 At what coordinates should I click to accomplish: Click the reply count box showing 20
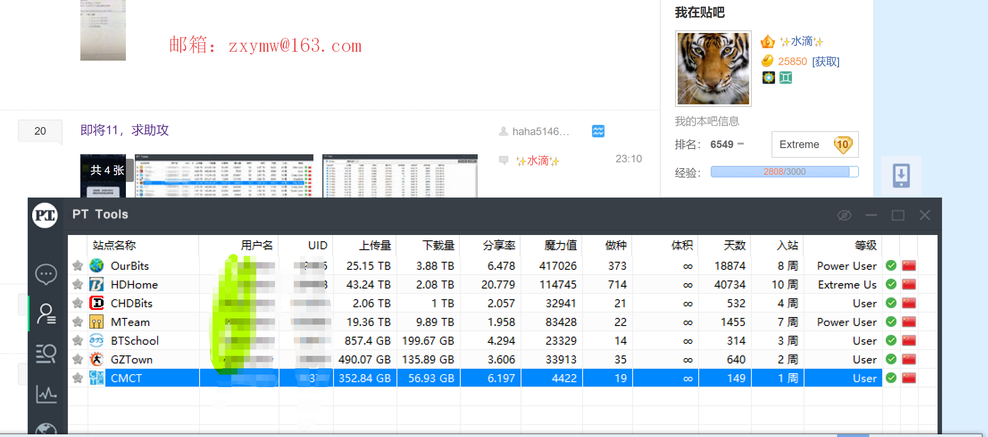coord(40,131)
